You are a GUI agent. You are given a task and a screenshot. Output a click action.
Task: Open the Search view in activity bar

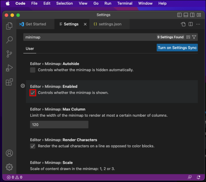[x=9, y=40]
